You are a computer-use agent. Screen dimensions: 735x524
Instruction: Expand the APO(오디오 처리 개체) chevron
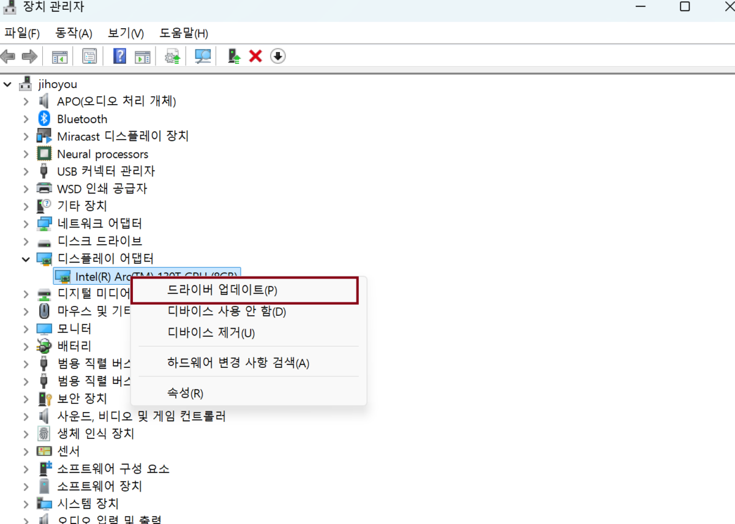(26, 102)
